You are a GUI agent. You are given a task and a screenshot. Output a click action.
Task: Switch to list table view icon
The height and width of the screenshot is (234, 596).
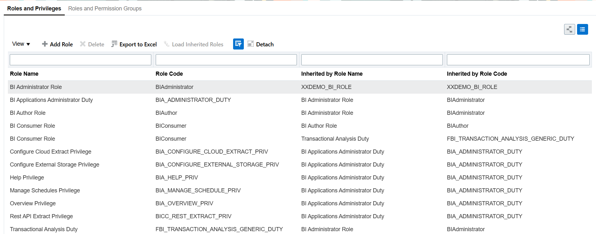pyautogui.click(x=582, y=30)
